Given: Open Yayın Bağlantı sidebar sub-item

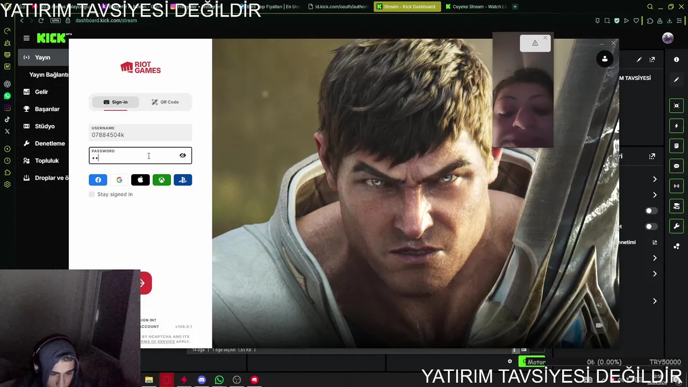Looking at the screenshot, I should 49,75.
